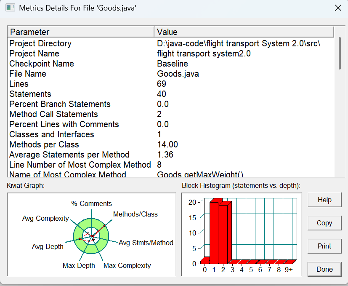Click the value 1.36
Image resolution: width=348 pixels, height=286 pixels.
[x=165, y=155]
